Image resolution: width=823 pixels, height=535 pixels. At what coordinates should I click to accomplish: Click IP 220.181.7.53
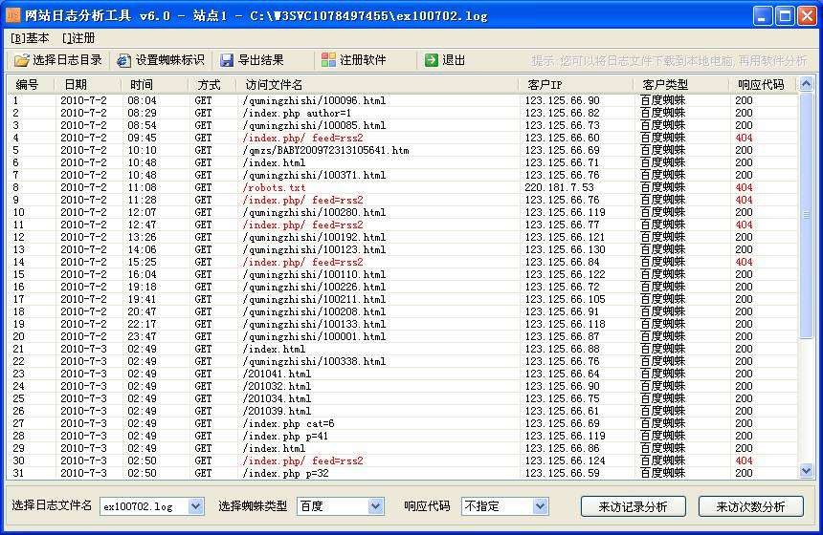[x=559, y=187]
